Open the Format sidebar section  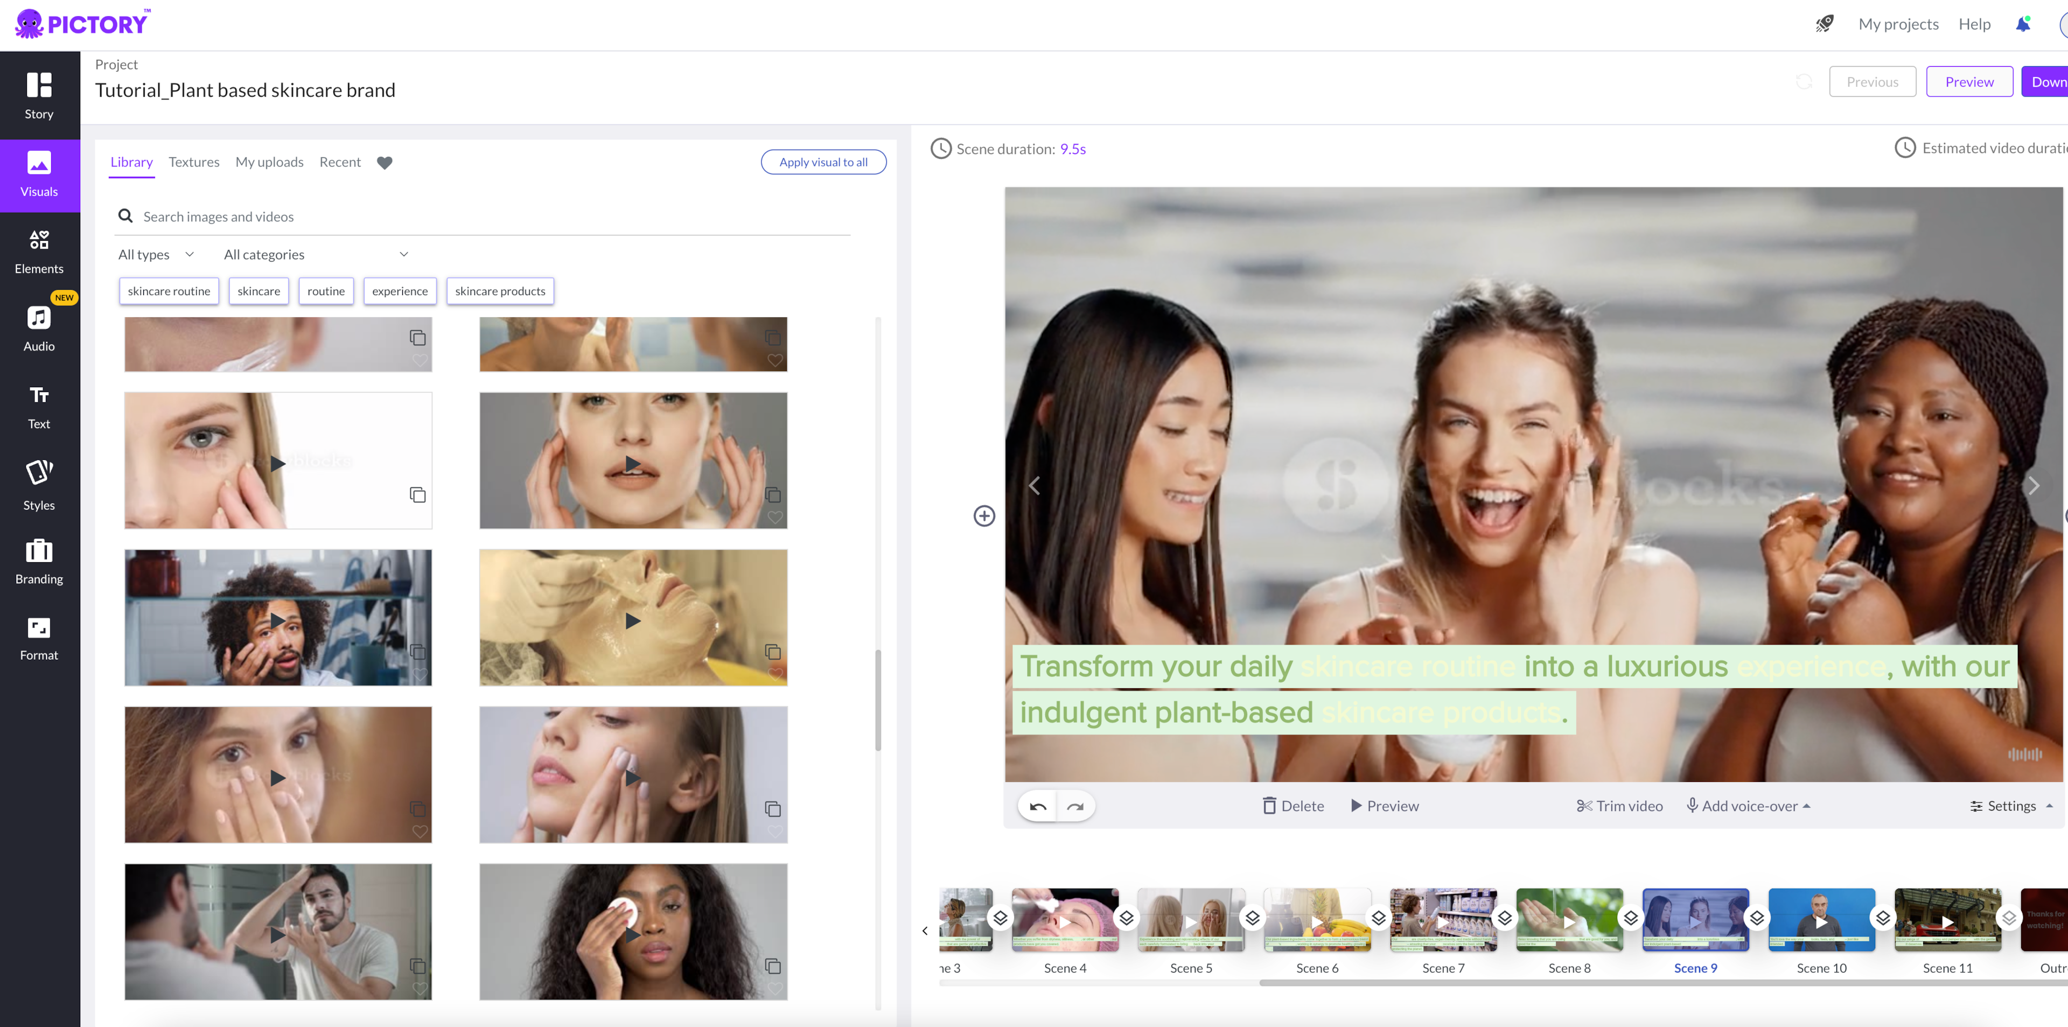pyautogui.click(x=39, y=639)
